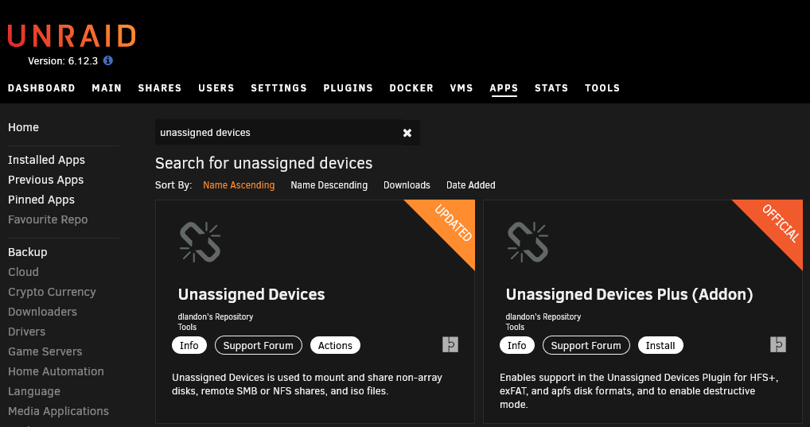Install Unassigned Devices Plus addon
Screen dimensions: 810x427
(660, 345)
